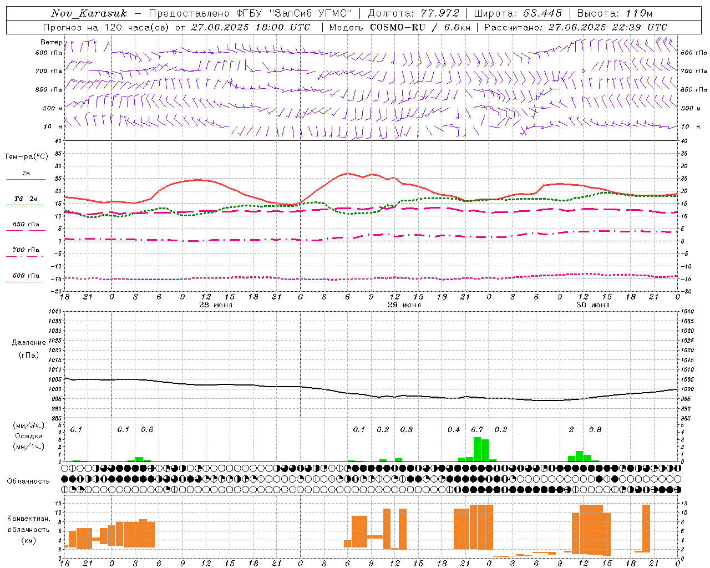Screen dimensions: 710x568
Task: Select the date label 29 июня
Action: click(x=404, y=305)
